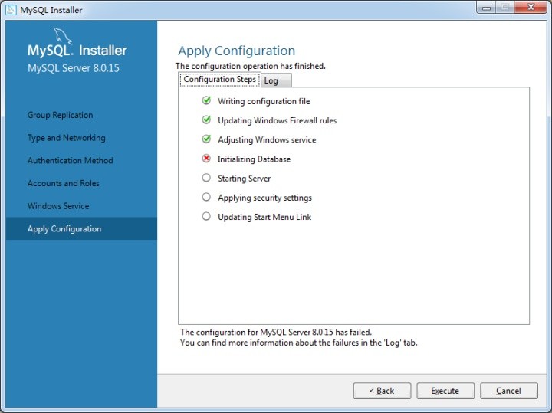The image size is (552, 413).
Task: Click 'Applying security settings' step text
Action: pos(264,198)
